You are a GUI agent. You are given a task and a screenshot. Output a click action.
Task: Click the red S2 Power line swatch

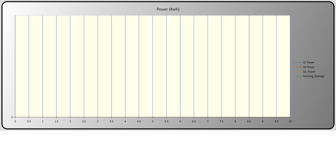(x=299, y=67)
